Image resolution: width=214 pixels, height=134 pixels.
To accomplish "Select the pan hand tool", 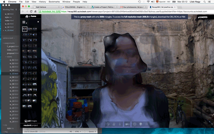I will pyautogui.click(x=114, y=124).
